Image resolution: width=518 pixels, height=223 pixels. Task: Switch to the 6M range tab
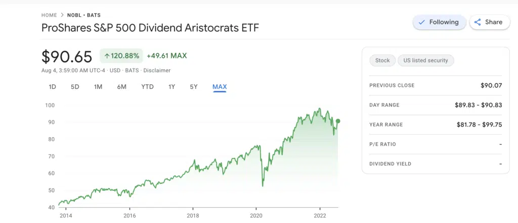pyautogui.click(x=121, y=87)
